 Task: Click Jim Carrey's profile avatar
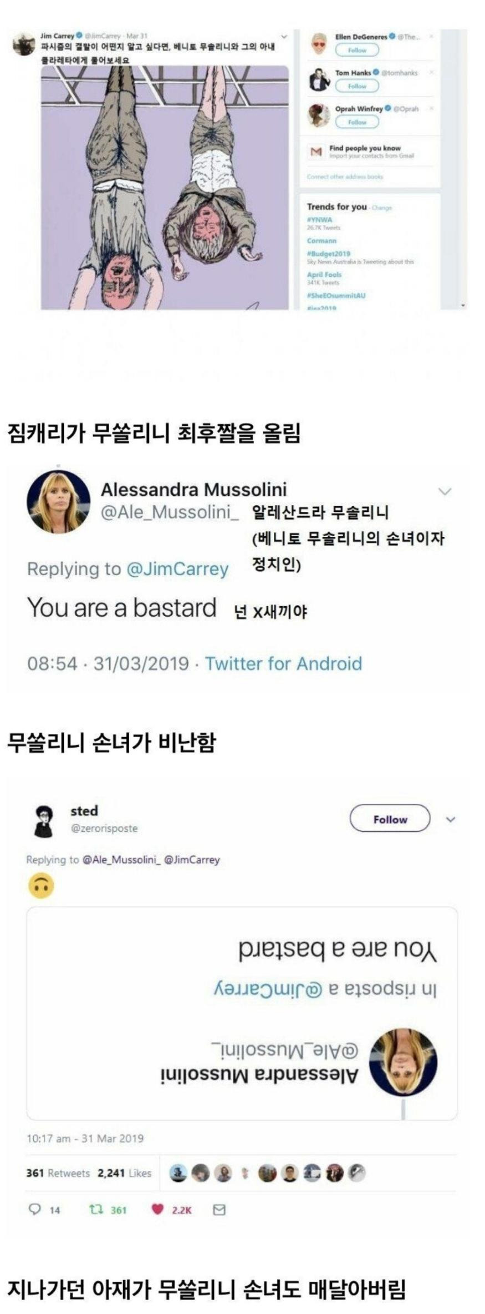tap(24, 44)
